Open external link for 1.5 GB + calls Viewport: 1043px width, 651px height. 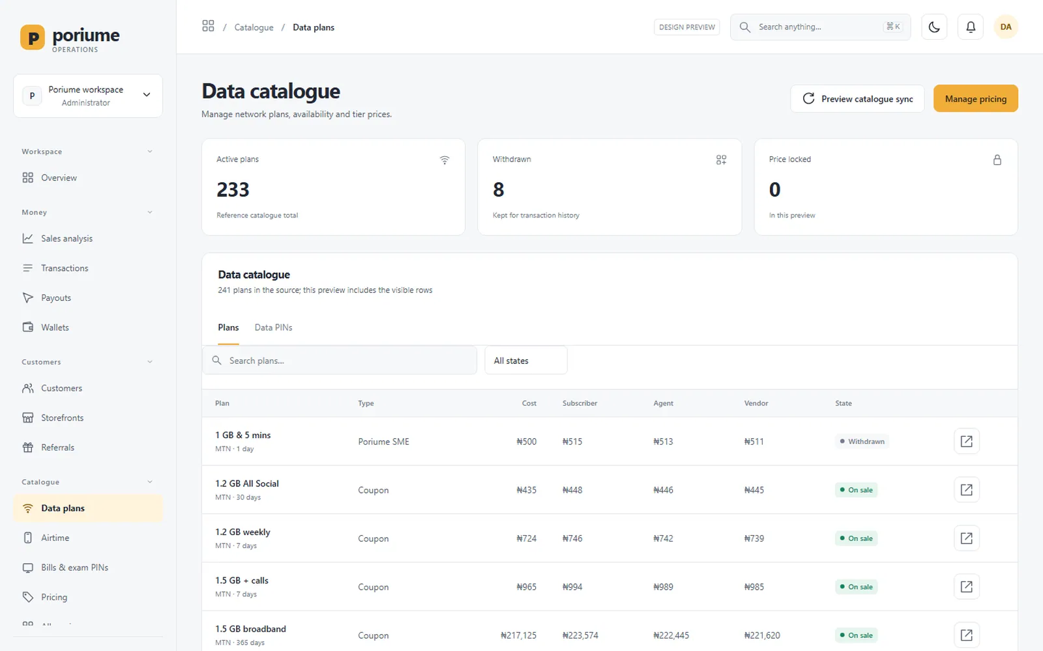[x=967, y=587]
